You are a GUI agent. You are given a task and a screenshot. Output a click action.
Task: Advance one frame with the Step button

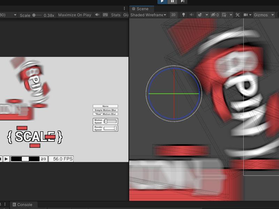(x=182, y=1)
